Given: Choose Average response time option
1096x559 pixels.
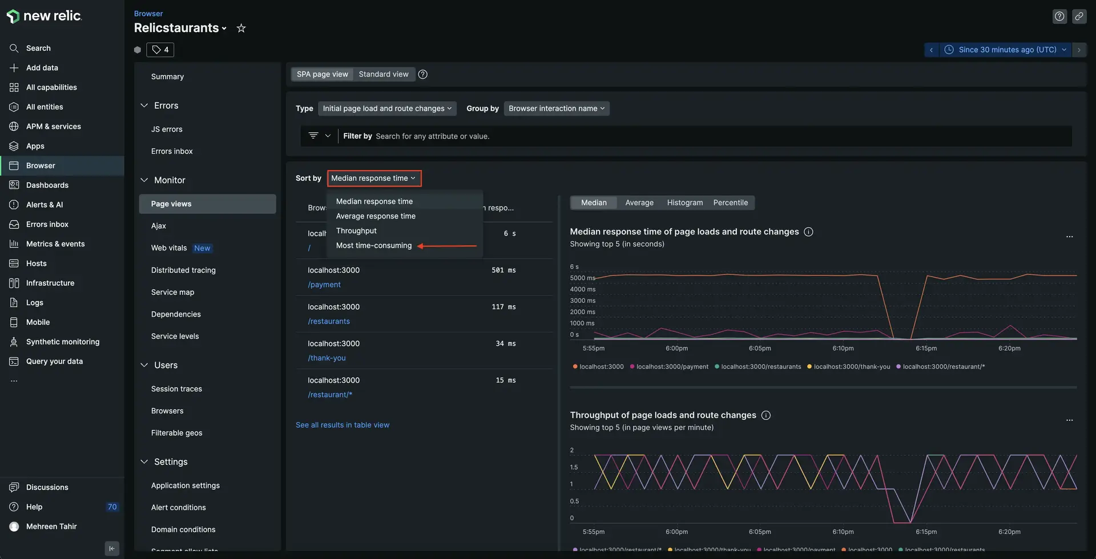Looking at the screenshot, I should point(376,216).
